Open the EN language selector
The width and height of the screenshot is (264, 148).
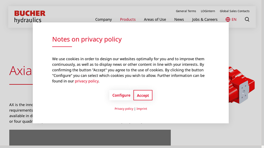pyautogui.click(x=234, y=19)
